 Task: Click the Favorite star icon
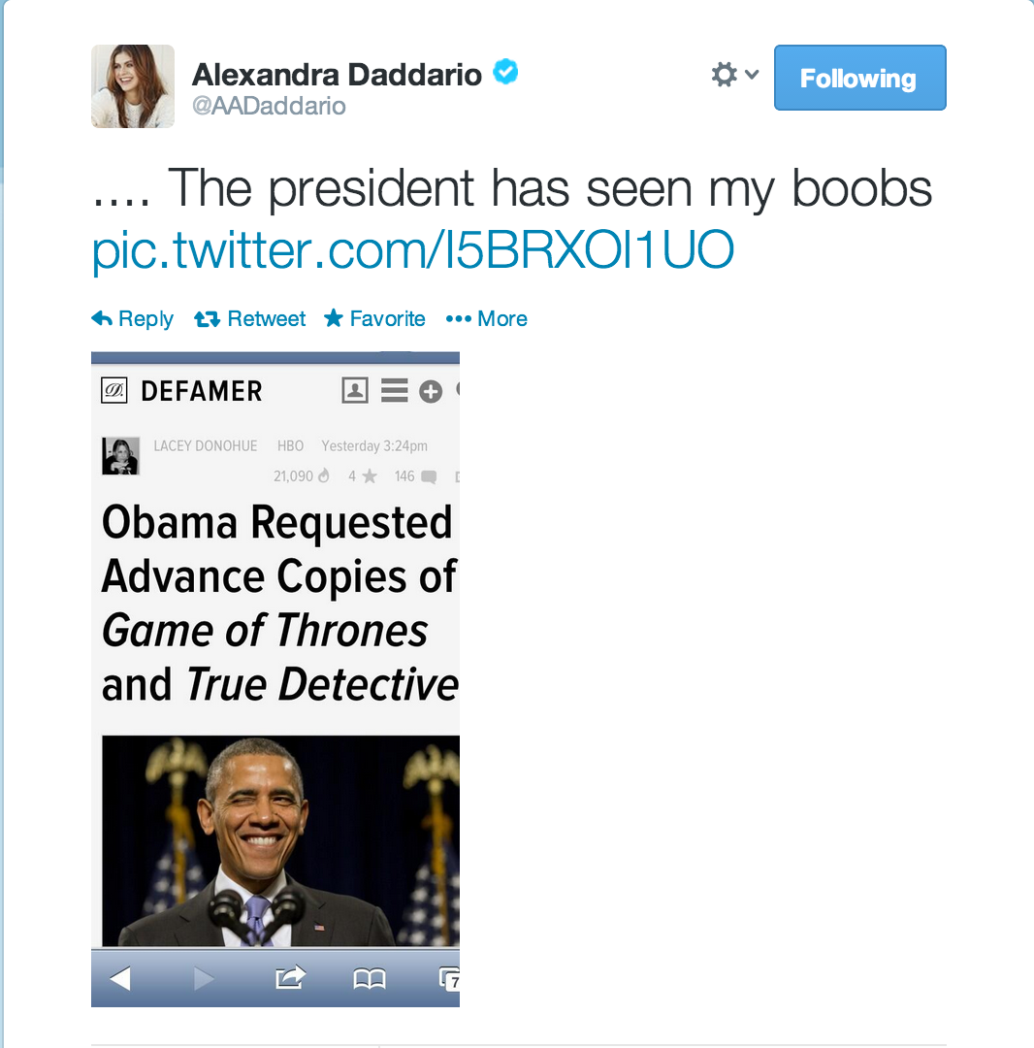tap(334, 318)
